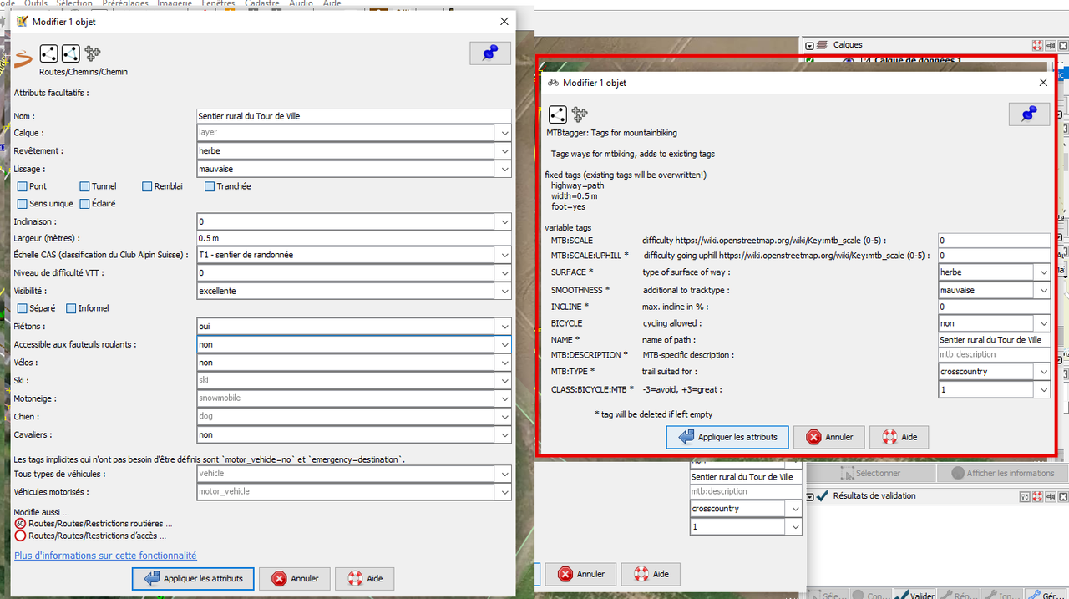The height and width of the screenshot is (599, 1069).
Task: Open MTB:TYPE dropdown in red-framed MTBtagger dialog
Action: click(x=1043, y=372)
